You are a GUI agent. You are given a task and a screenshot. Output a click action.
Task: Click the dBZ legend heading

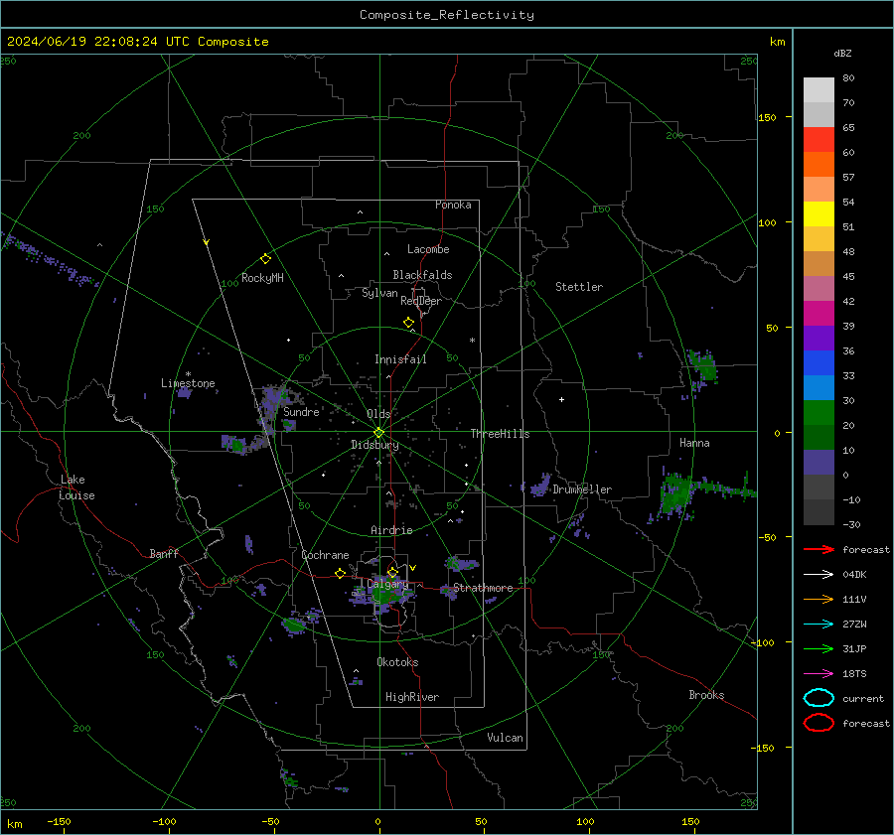(842, 53)
